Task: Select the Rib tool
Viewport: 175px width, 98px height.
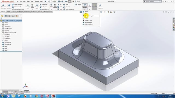Action: 60,5
